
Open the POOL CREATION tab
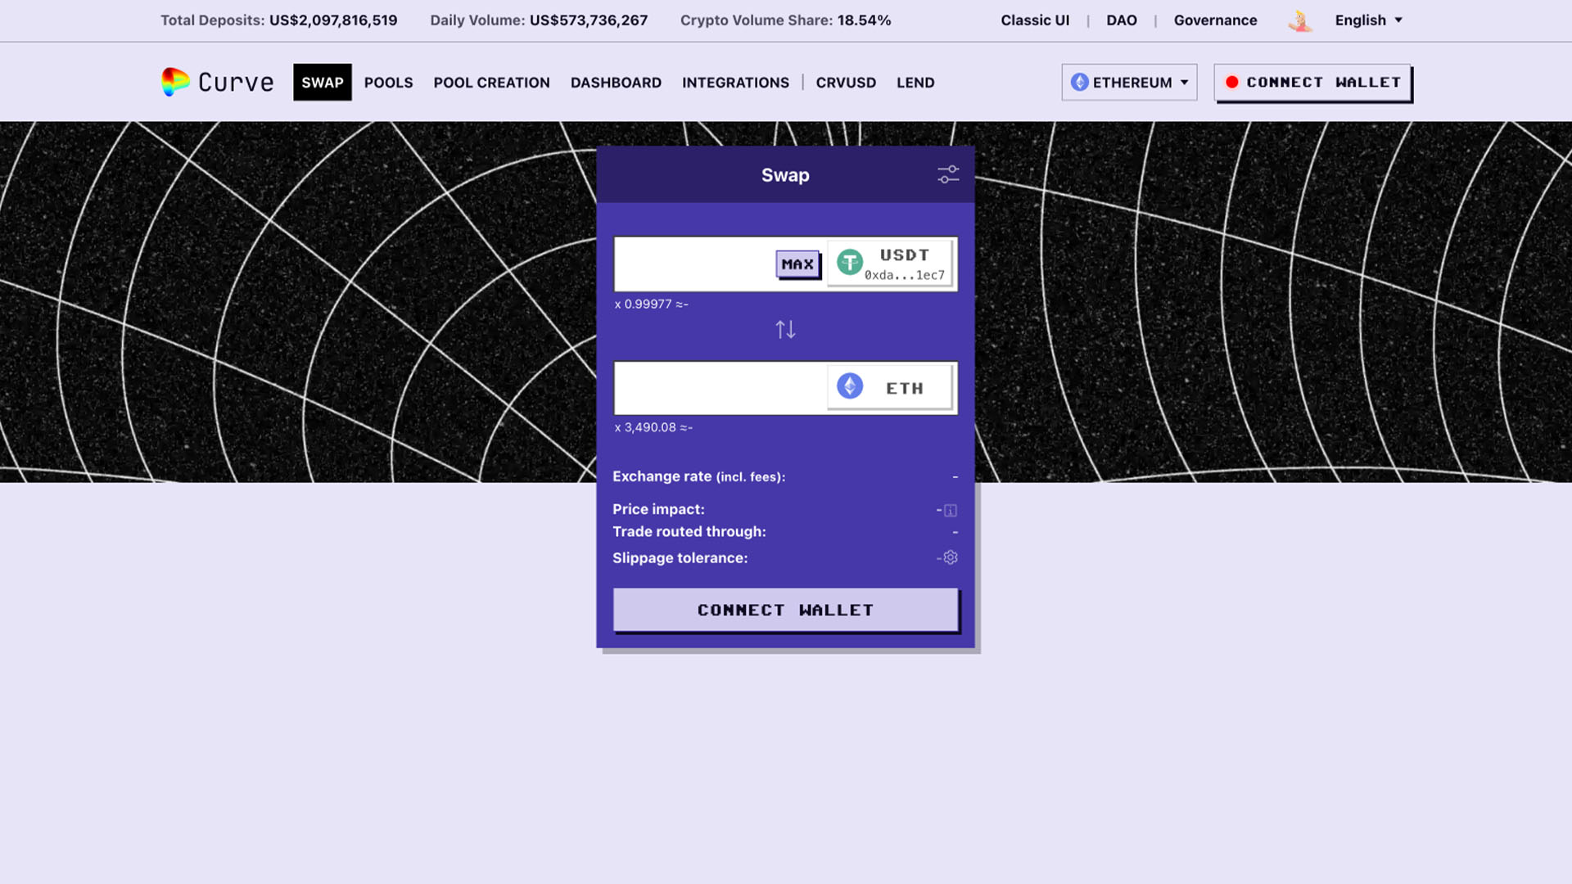pos(492,83)
